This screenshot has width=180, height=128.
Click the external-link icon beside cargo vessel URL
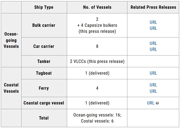[157, 103]
